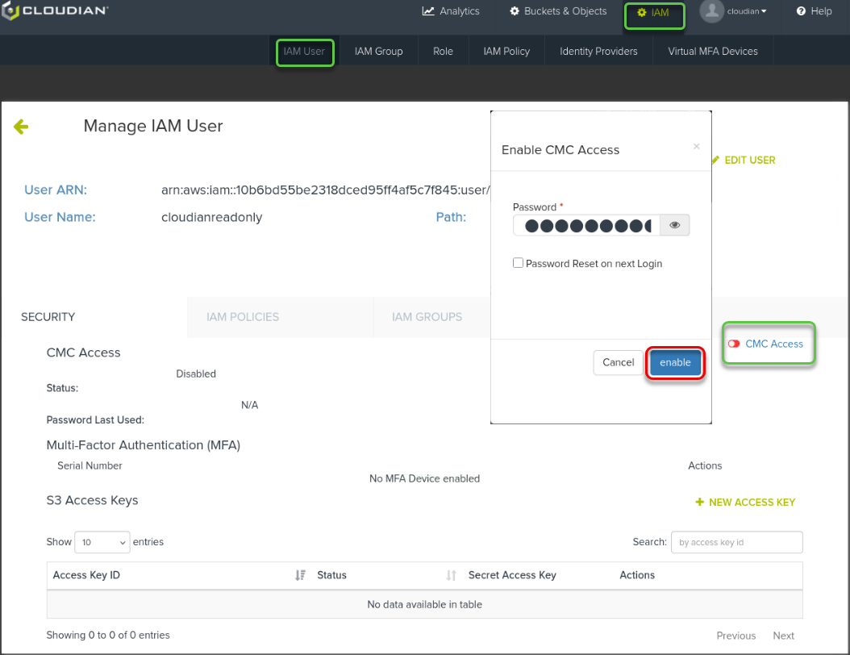Screen dimensions: 850x655
Task: Click Cancel in the dialog
Action: [x=618, y=362]
